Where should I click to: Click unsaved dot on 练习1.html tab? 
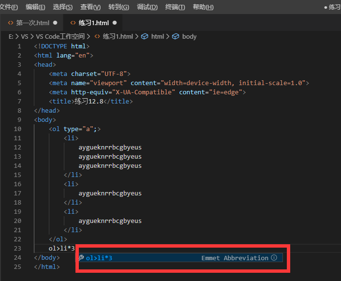(x=115, y=23)
